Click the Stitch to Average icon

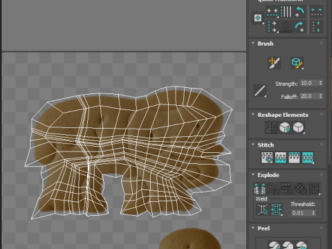pyautogui.click(x=281, y=158)
